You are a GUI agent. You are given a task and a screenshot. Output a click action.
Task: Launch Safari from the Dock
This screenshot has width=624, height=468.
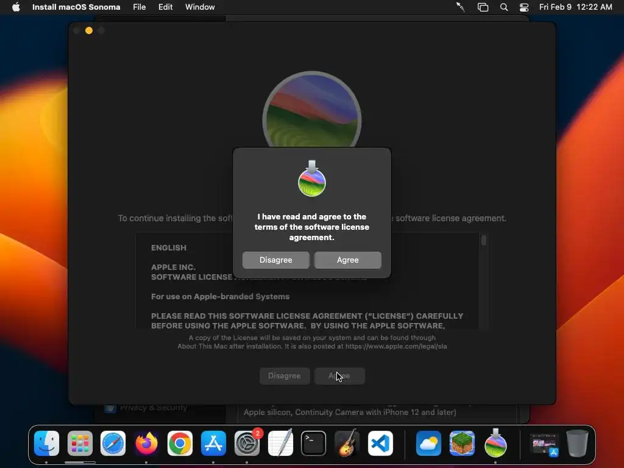click(x=113, y=443)
